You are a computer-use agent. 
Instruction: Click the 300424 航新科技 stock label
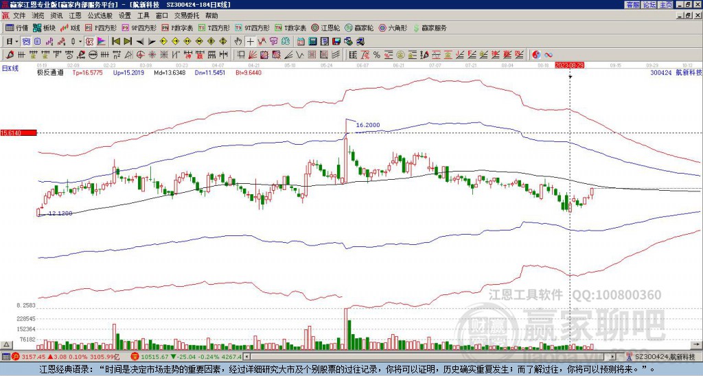[x=676, y=73]
